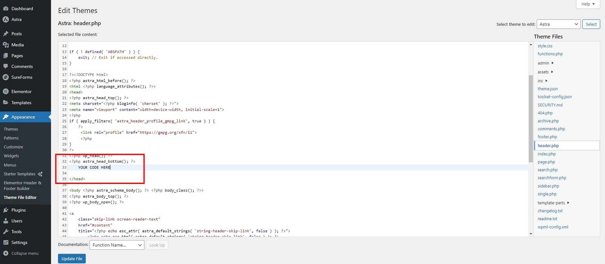605x264 pixels.
Task: Open comments.php file
Action: point(551,129)
